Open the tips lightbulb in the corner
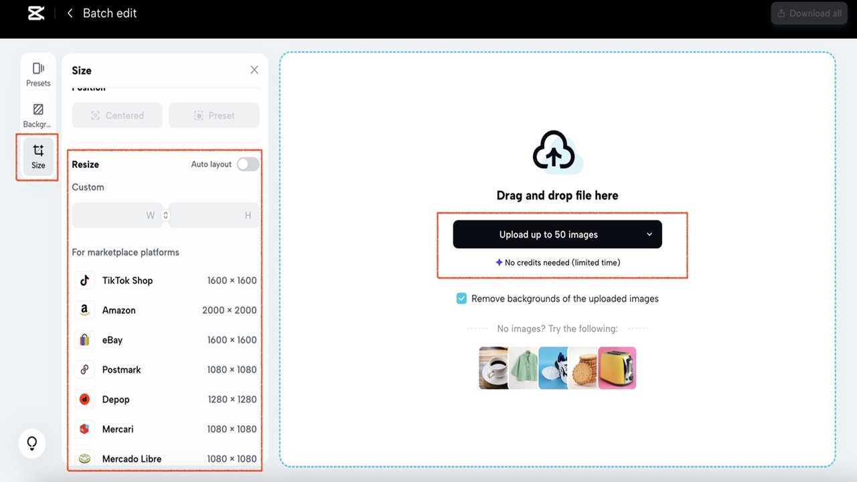857x482 pixels. pyautogui.click(x=31, y=443)
